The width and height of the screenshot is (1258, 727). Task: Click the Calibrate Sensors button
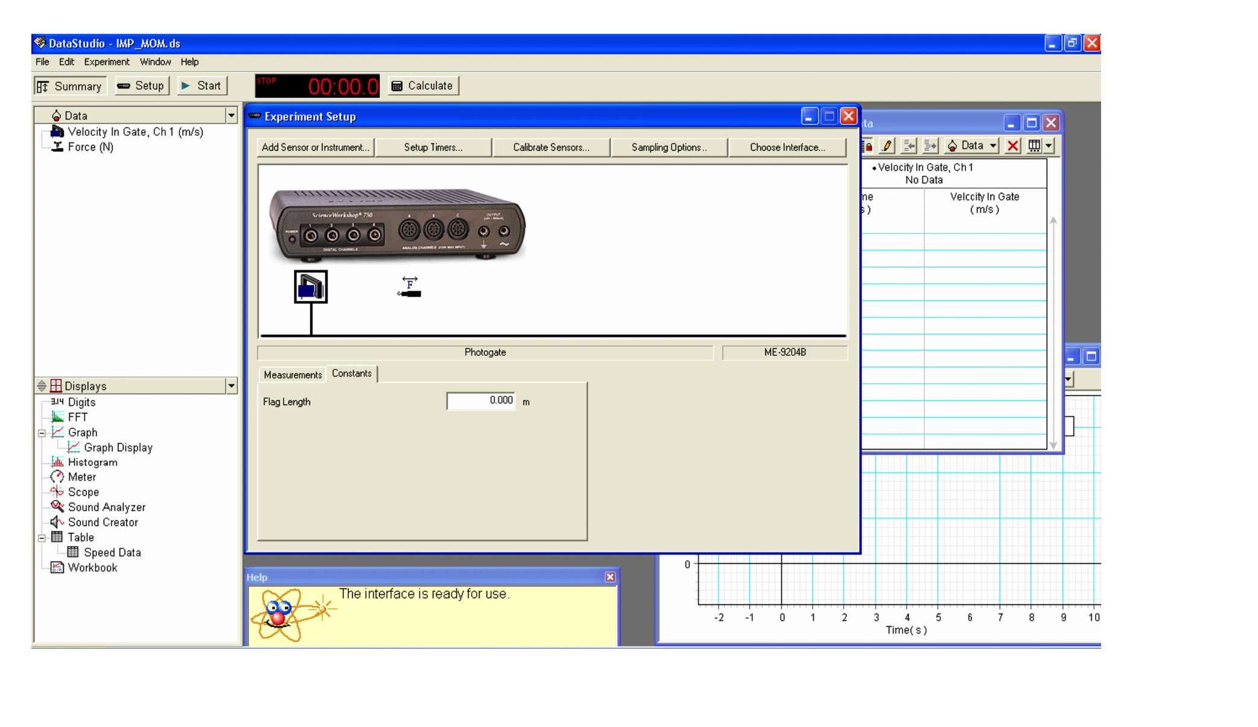550,147
